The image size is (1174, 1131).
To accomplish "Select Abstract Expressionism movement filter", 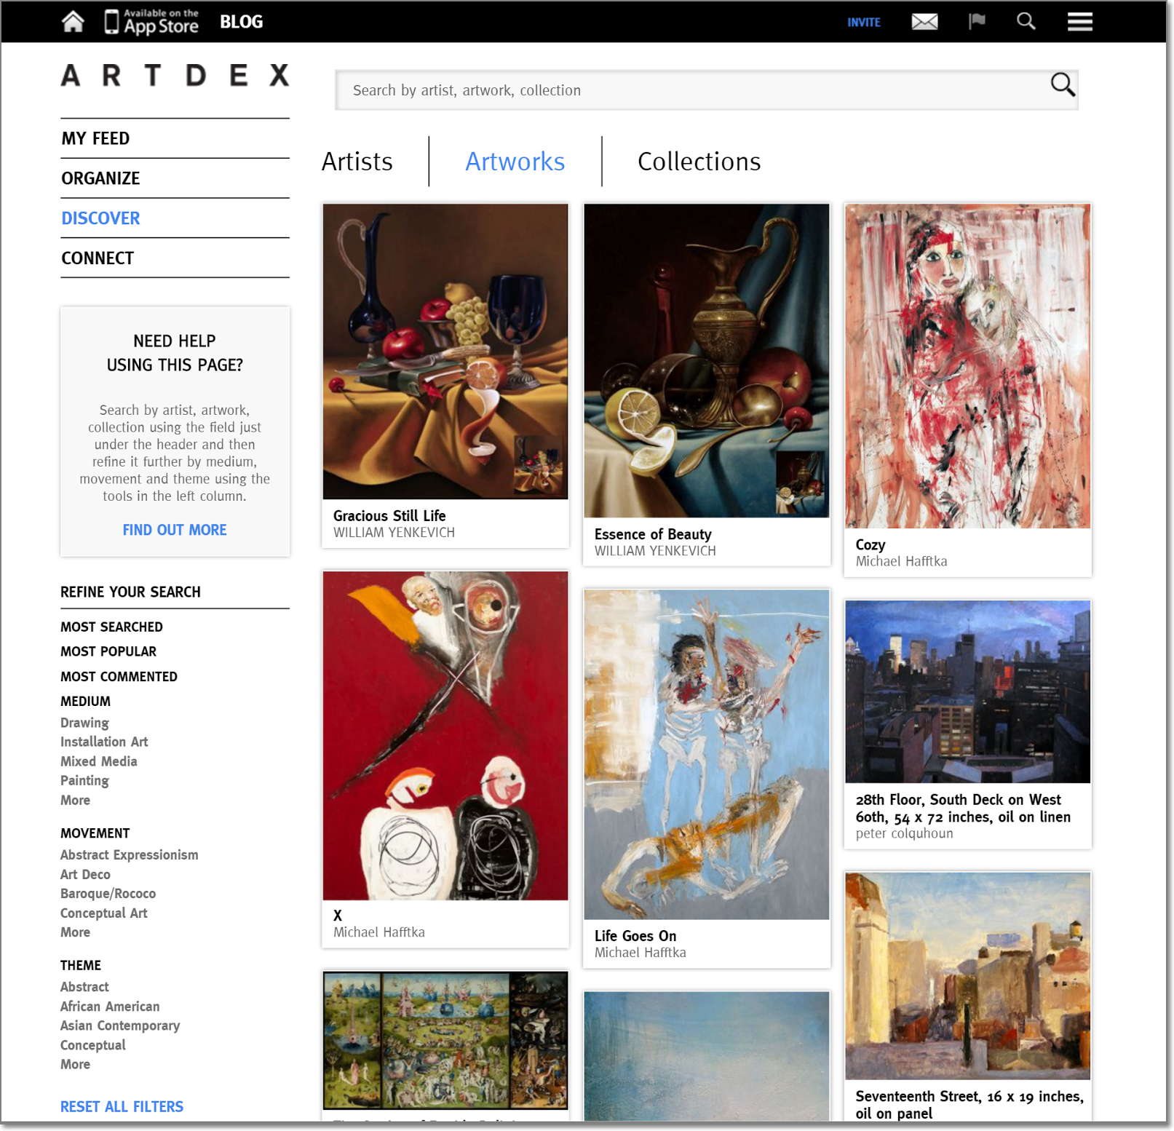I will click(x=129, y=855).
